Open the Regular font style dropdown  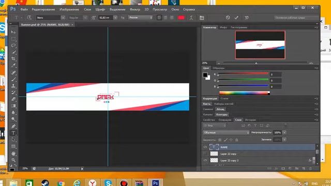(85, 18)
